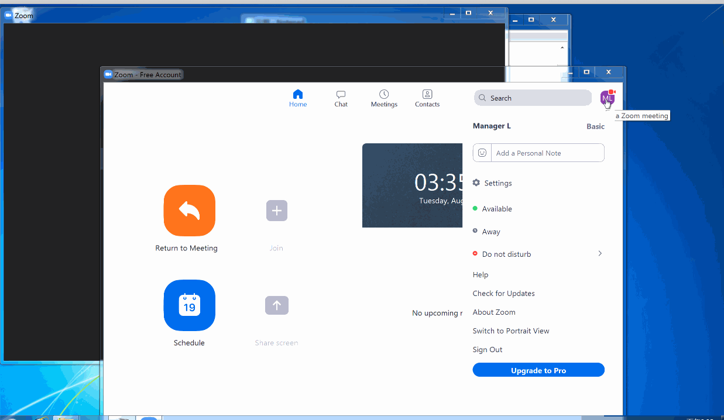The height and width of the screenshot is (420, 724).
Task: Click the search magnifier icon
Action: click(483, 98)
